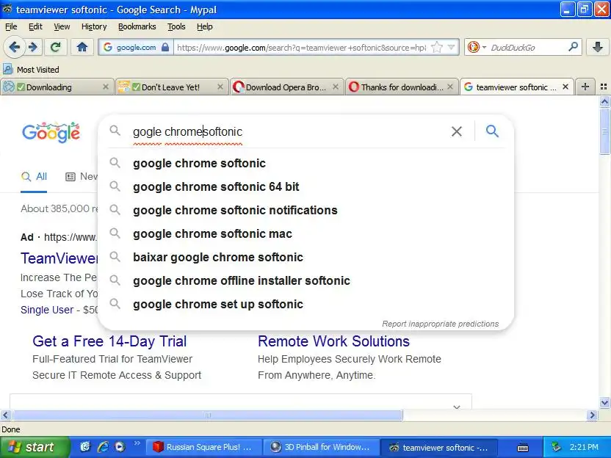This screenshot has width=611, height=458.
Task: Open the Remote Work Solutions link
Action: click(x=333, y=341)
